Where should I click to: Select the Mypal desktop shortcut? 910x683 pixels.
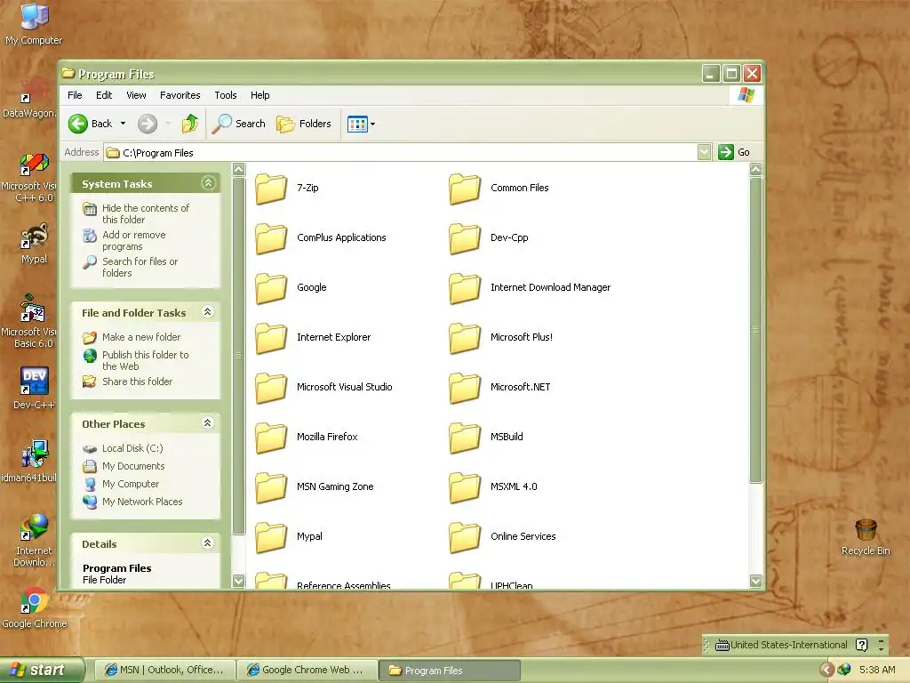[34, 244]
